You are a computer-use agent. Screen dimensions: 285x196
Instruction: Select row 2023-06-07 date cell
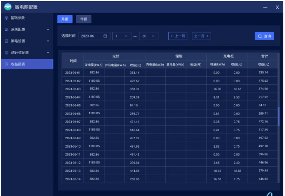(x=73, y=122)
